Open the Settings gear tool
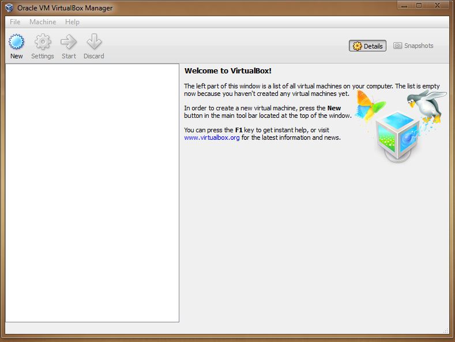455x342 pixels. tap(43, 42)
